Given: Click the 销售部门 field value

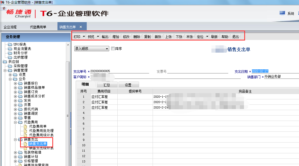Looking at the screenshot, I should pyautogui.click(x=272, y=77).
